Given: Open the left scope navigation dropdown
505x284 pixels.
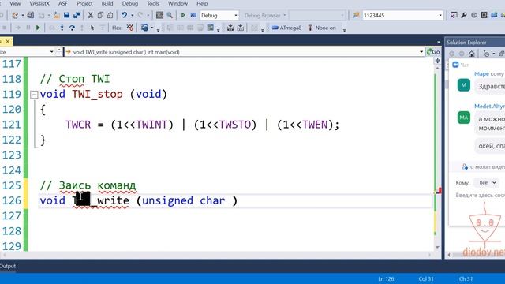Looking at the screenshot, I should click(51, 52).
